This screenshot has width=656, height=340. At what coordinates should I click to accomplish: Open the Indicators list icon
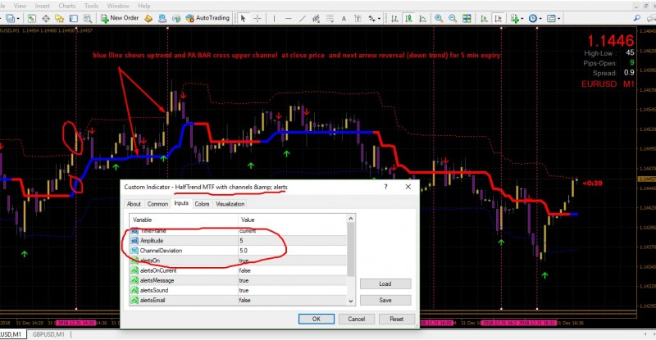(514, 18)
